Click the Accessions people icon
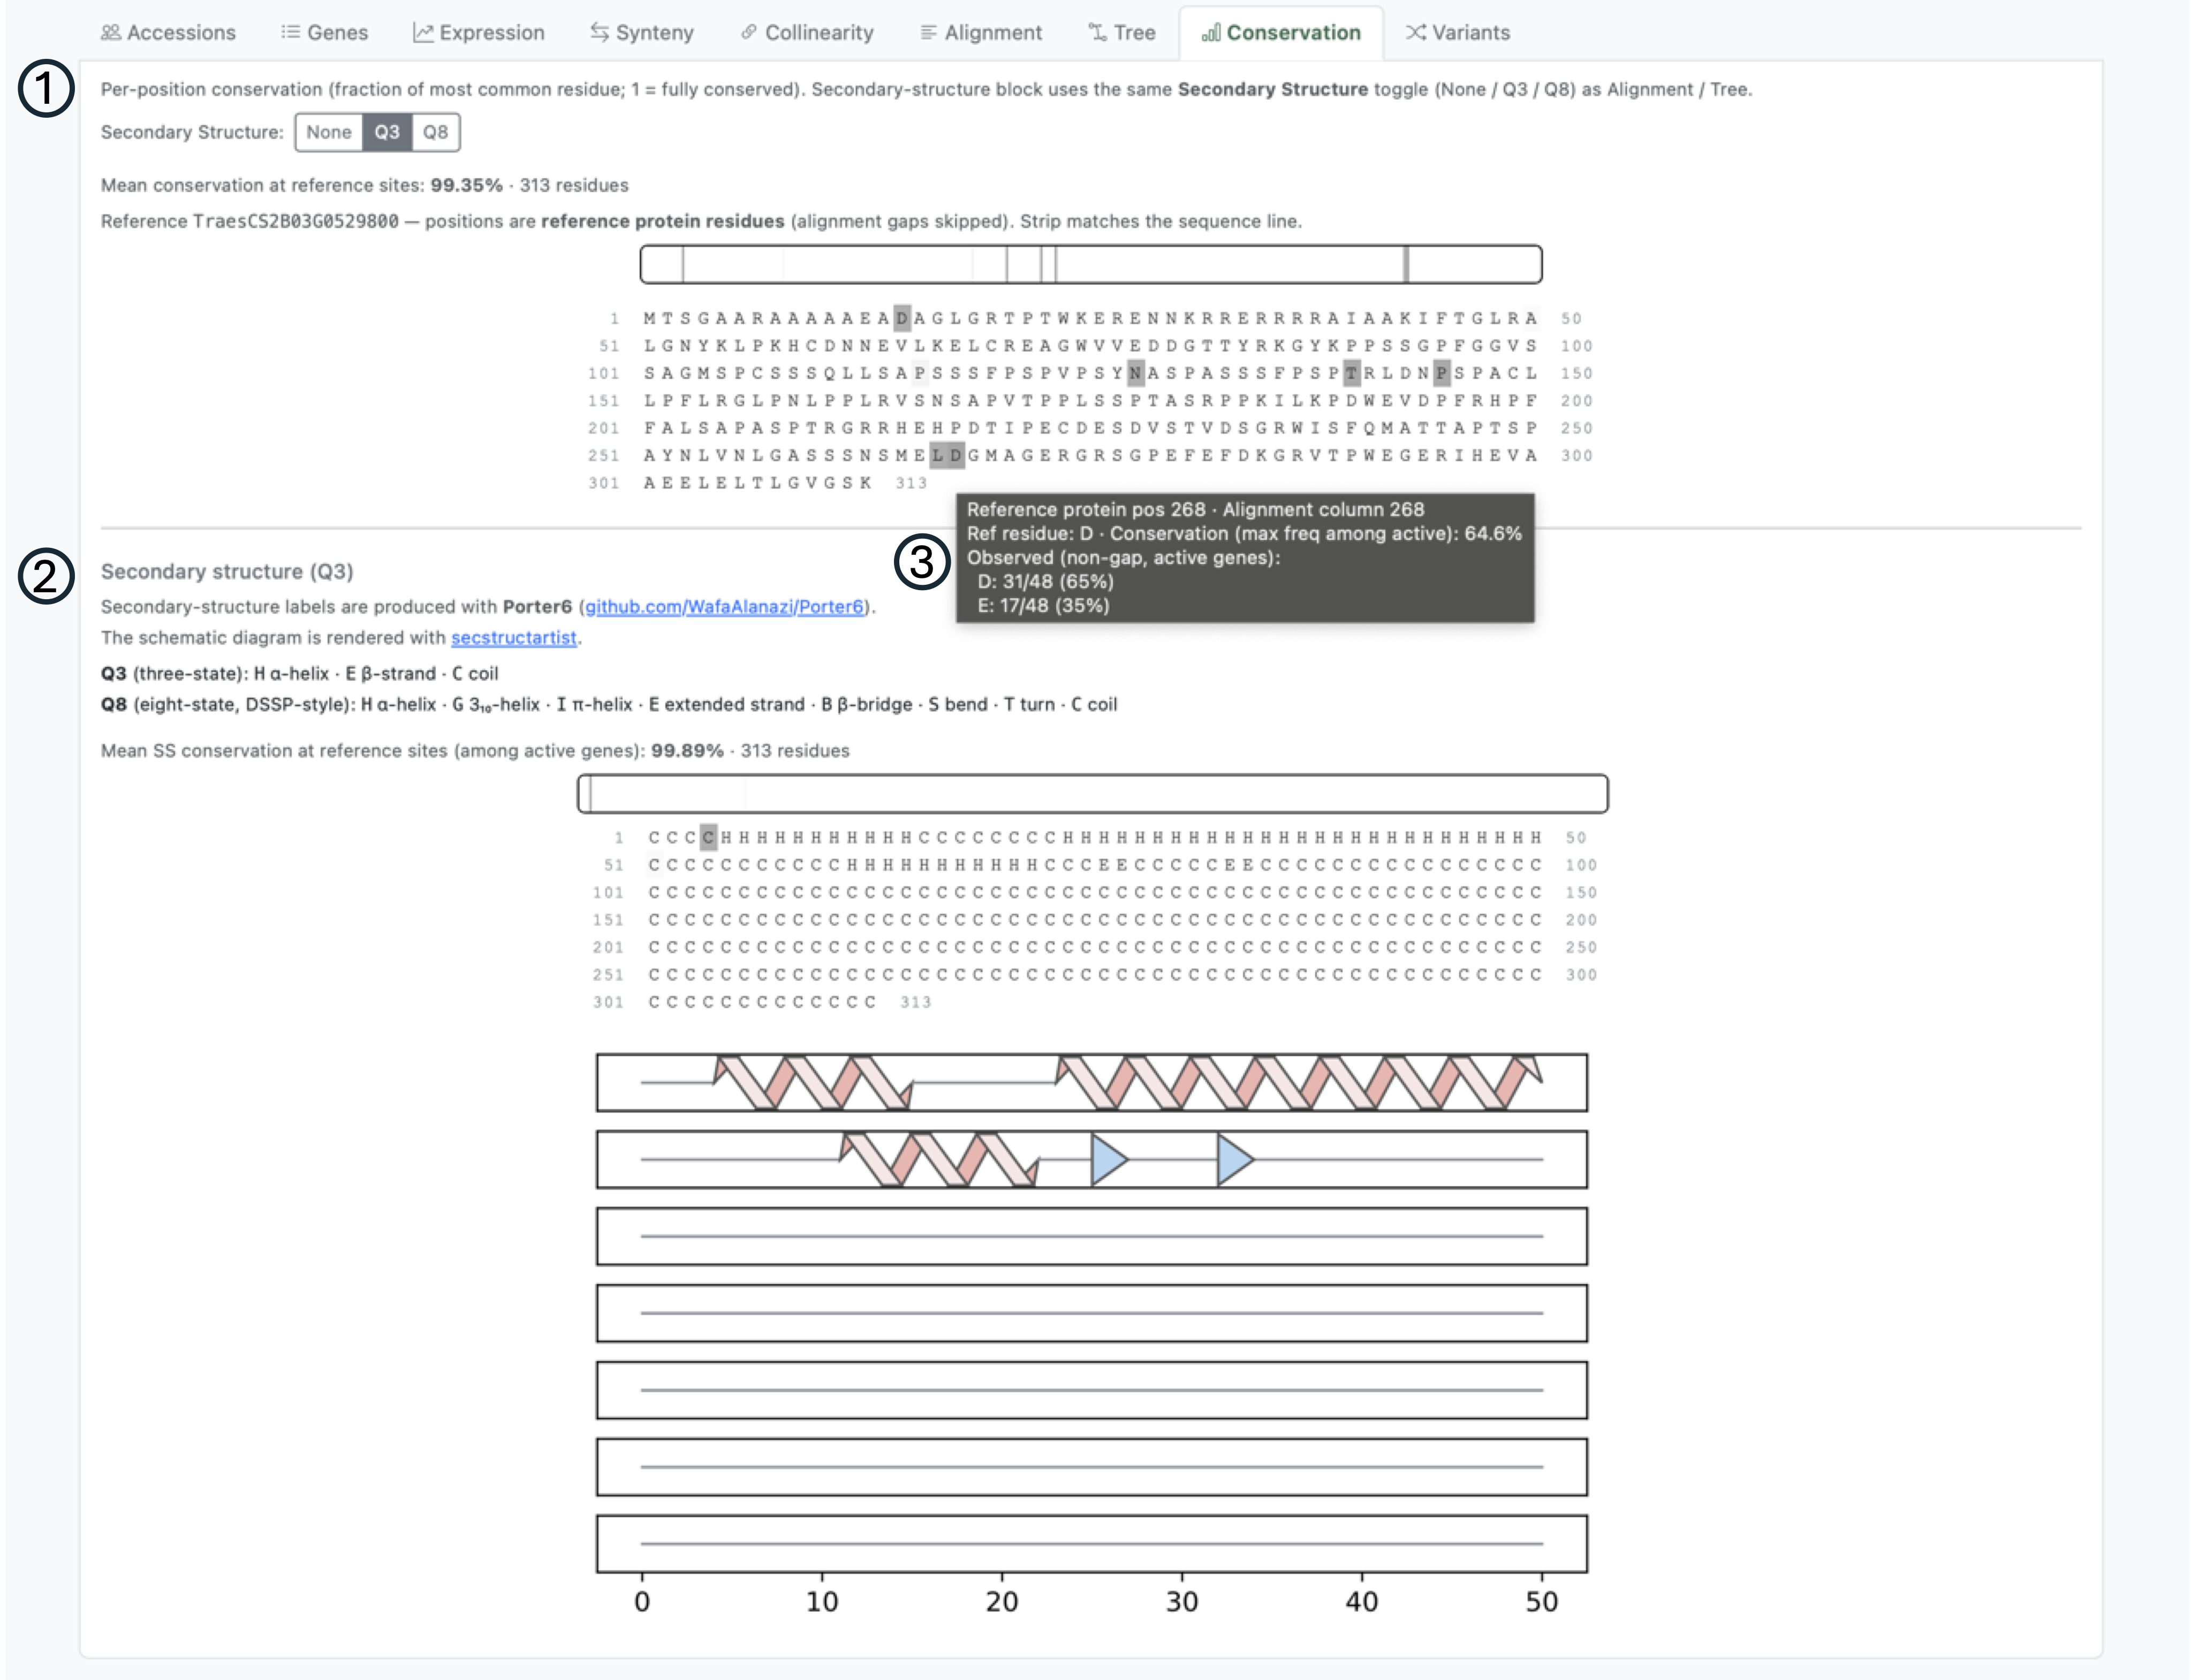 [x=110, y=33]
